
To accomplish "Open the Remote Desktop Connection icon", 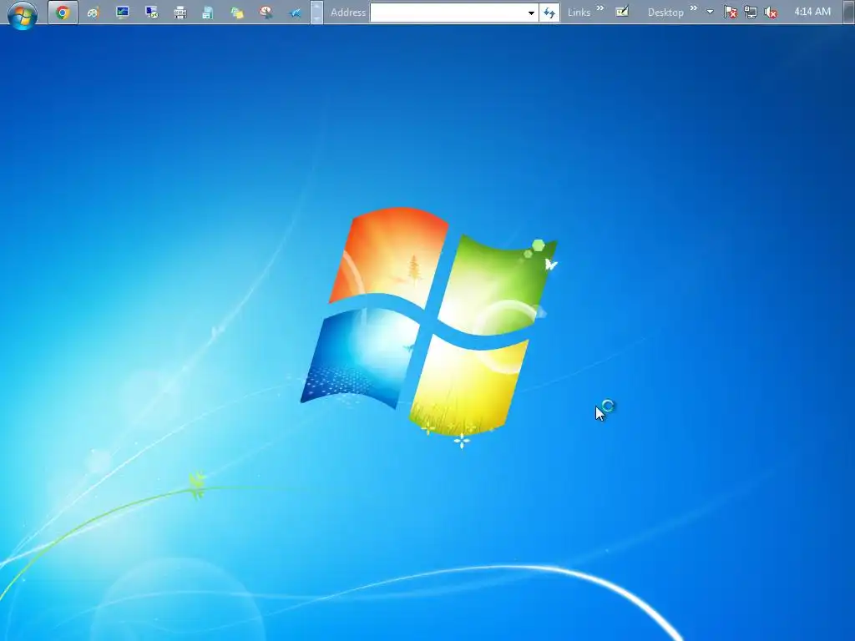I will 152,12.
